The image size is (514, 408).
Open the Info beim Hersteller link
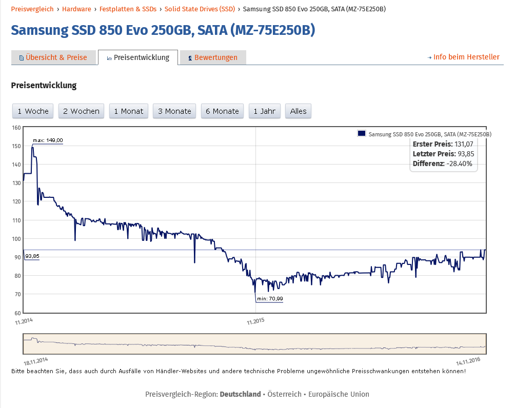466,57
